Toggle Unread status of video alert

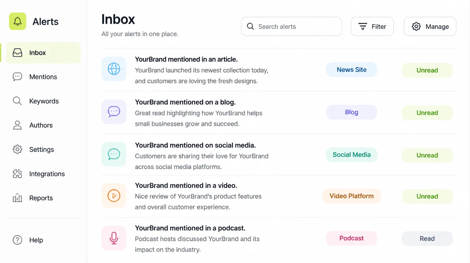(427, 197)
